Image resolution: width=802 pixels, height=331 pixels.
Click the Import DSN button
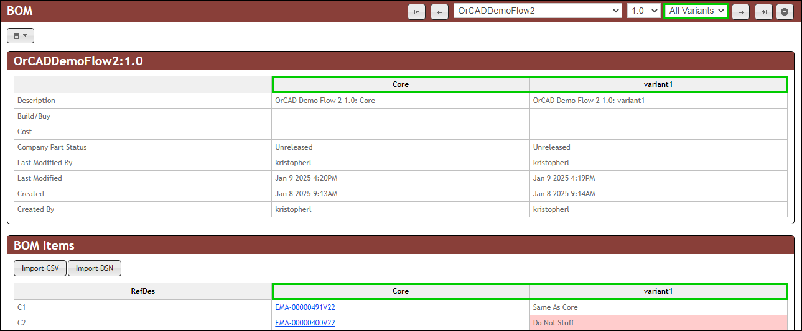pos(95,268)
